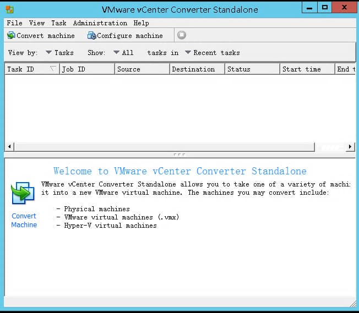The height and width of the screenshot is (313, 359).
Task: Open the File menu
Action: pyautogui.click(x=14, y=23)
